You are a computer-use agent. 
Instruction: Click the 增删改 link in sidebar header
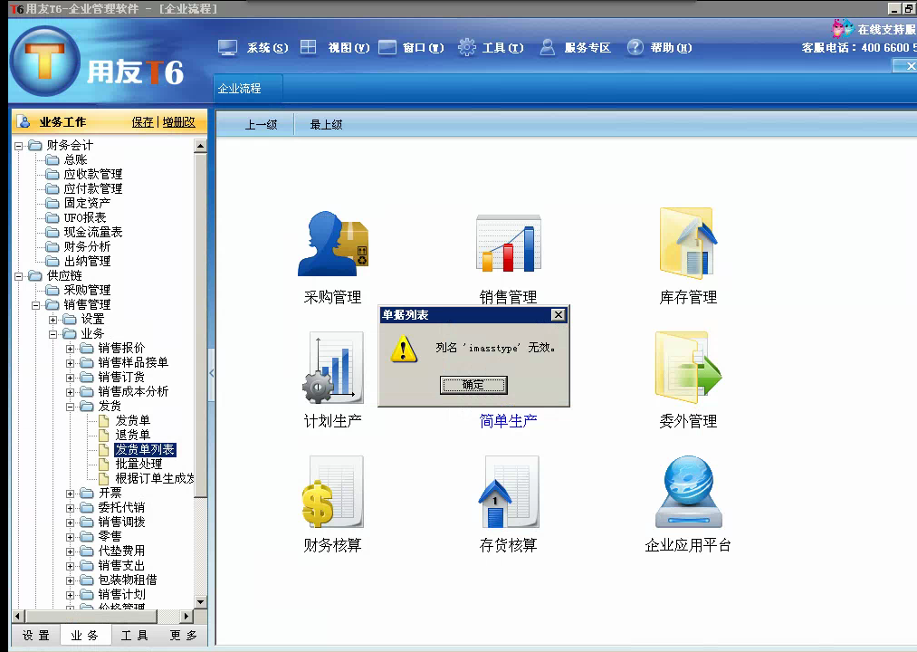[x=179, y=121]
